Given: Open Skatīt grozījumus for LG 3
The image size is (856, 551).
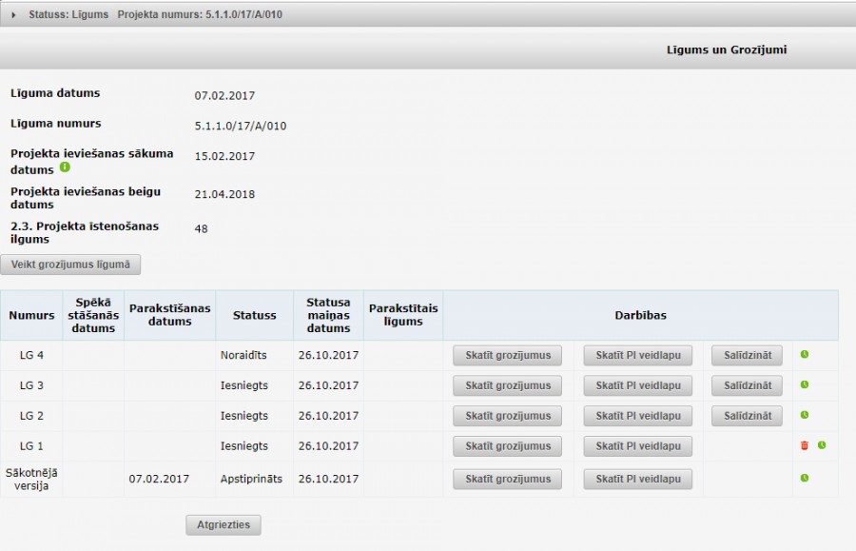Looking at the screenshot, I should [508, 385].
